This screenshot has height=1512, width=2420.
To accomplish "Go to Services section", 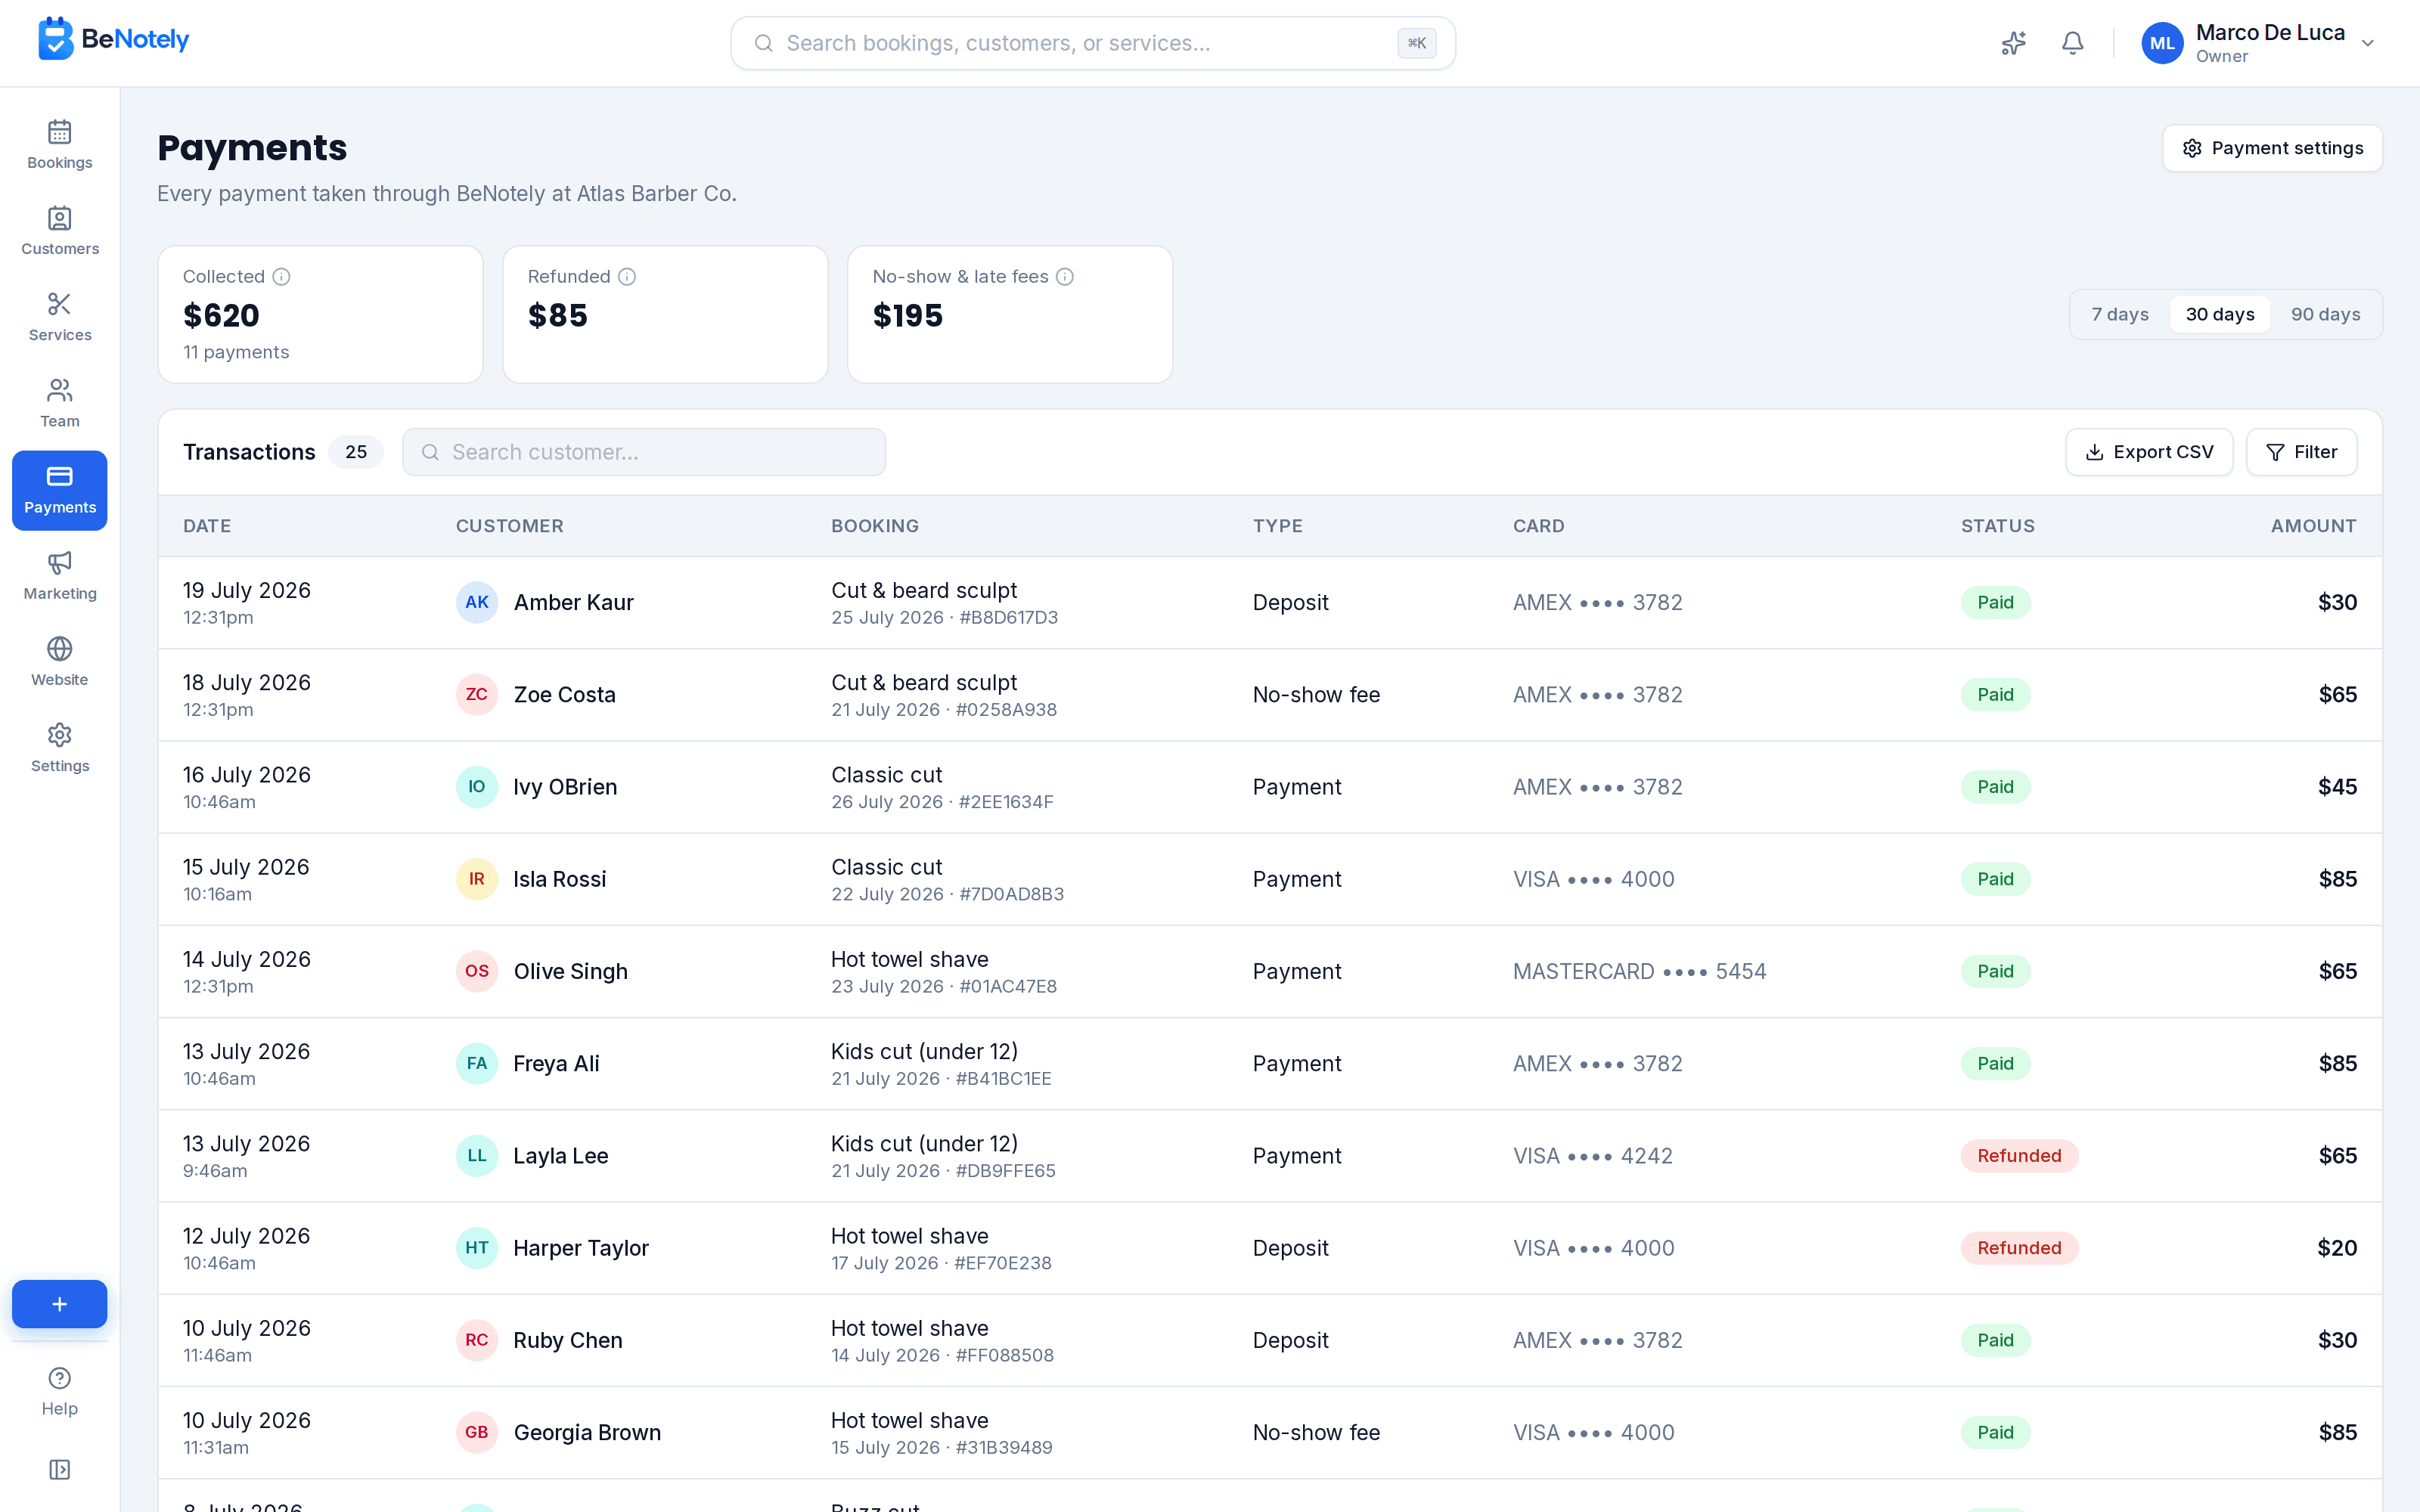I will coord(60,317).
